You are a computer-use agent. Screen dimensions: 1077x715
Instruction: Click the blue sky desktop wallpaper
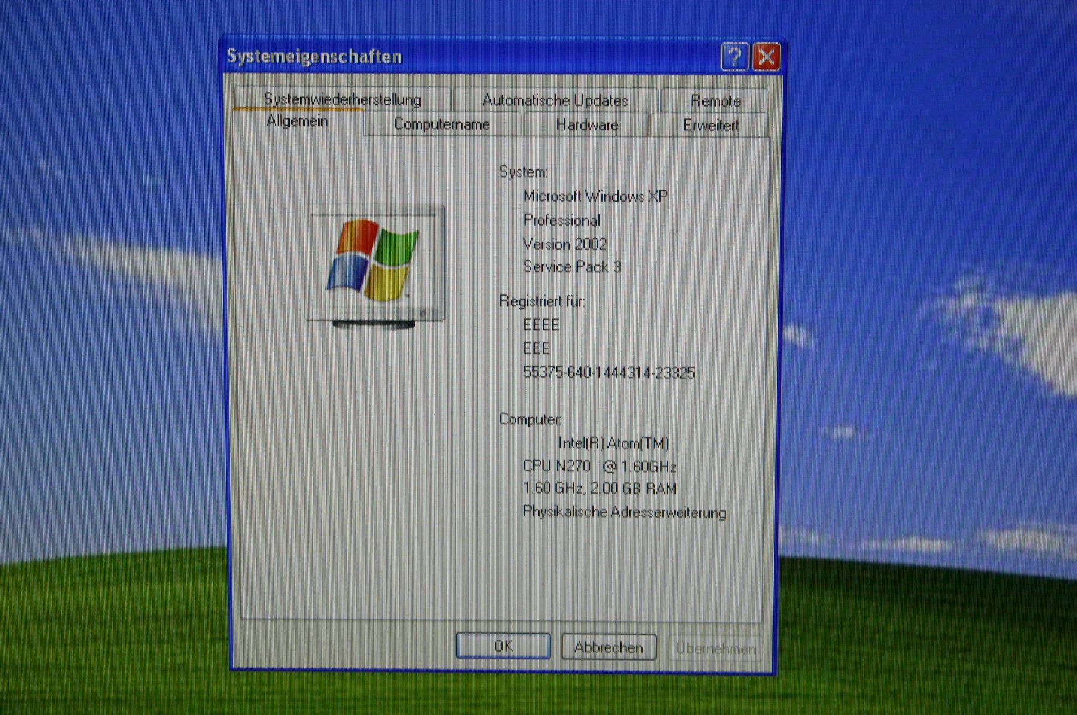click(927, 150)
